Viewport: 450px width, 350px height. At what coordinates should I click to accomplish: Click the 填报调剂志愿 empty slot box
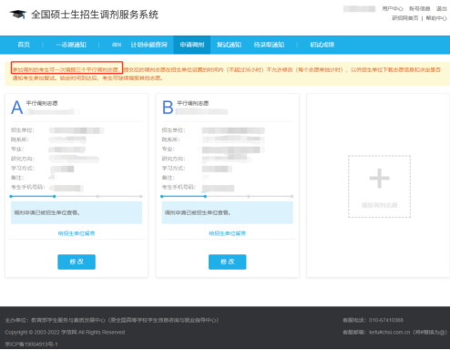379,187
